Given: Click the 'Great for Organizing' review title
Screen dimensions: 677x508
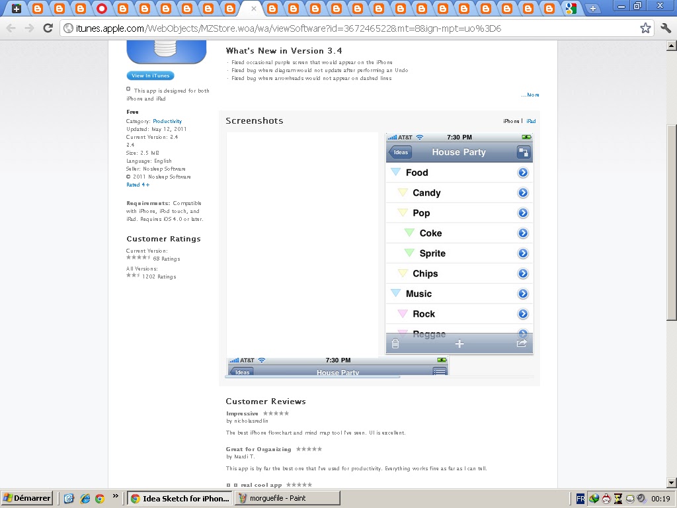Looking at the screenshot, I should click(259, 449).
